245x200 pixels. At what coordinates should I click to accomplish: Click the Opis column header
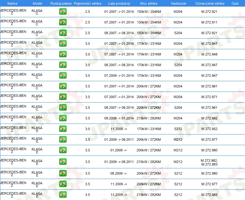pos(235,3)
